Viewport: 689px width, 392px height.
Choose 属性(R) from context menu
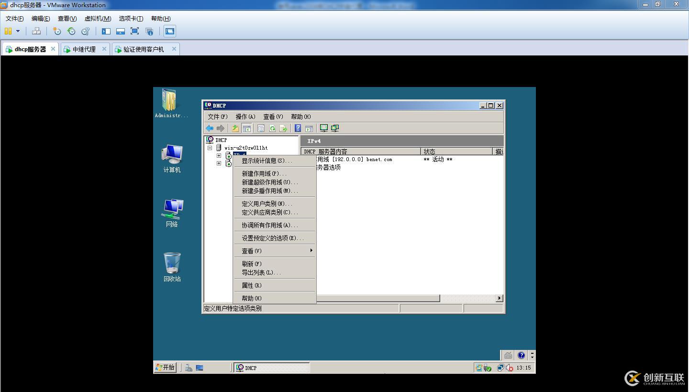click(275, 285)
